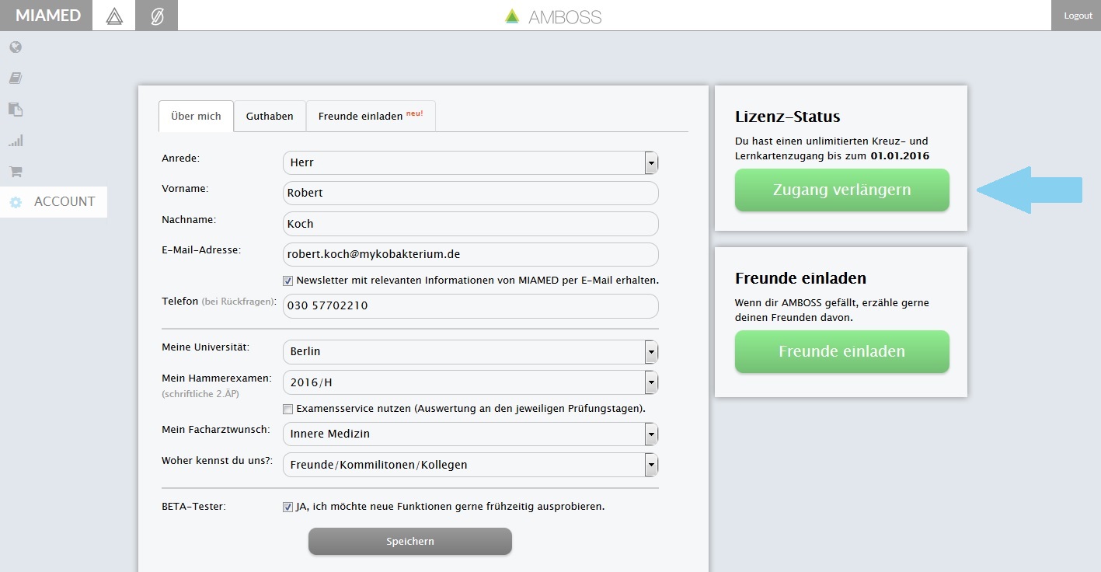Viewport: 1101px width, 572px height.
Task: Toggle the BETA-Tester checkbox
Action: point(288,507)
